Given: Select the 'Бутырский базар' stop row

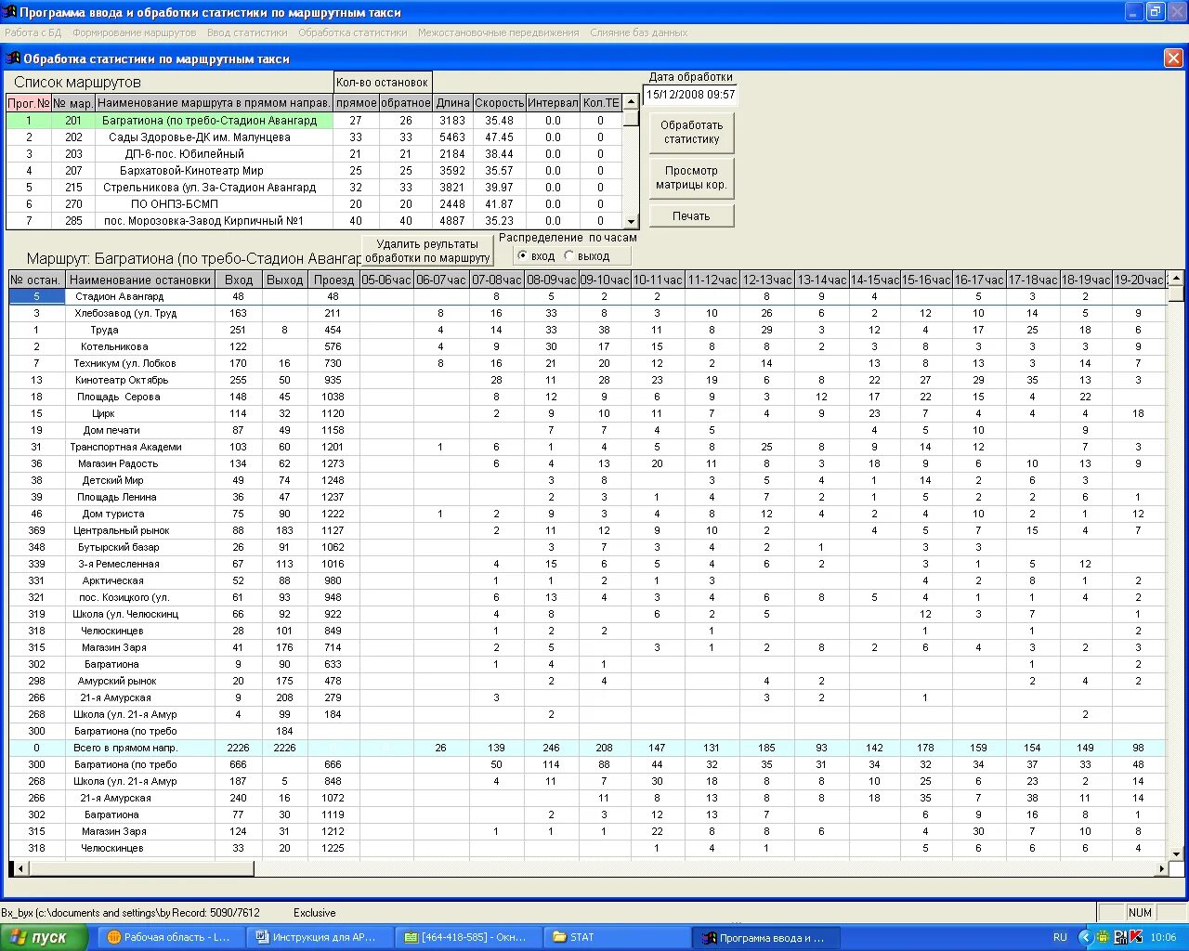Looking at the screenshot, I should pos(588,547).
